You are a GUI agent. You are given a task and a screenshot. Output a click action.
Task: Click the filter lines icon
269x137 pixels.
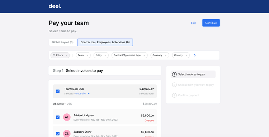click(54, 55)
